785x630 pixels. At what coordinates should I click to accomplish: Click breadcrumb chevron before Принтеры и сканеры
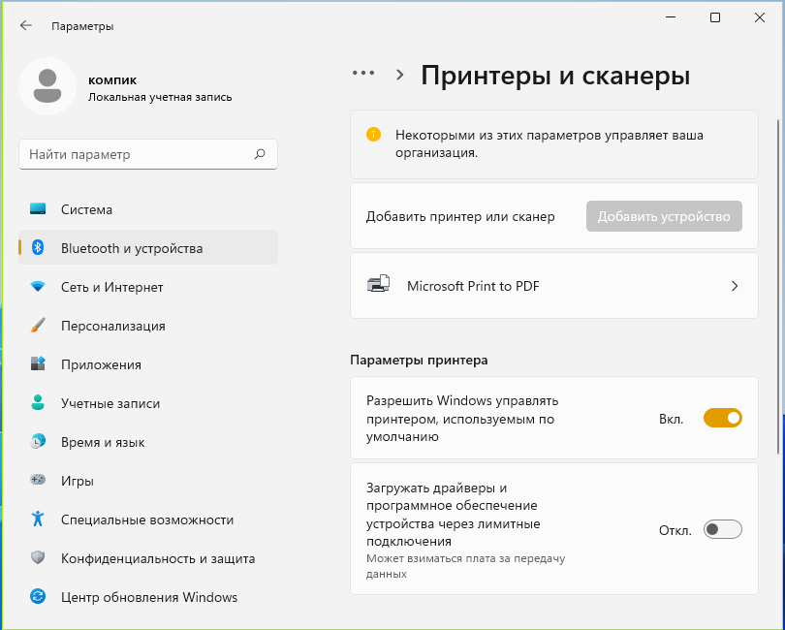(x=399, y=76)
